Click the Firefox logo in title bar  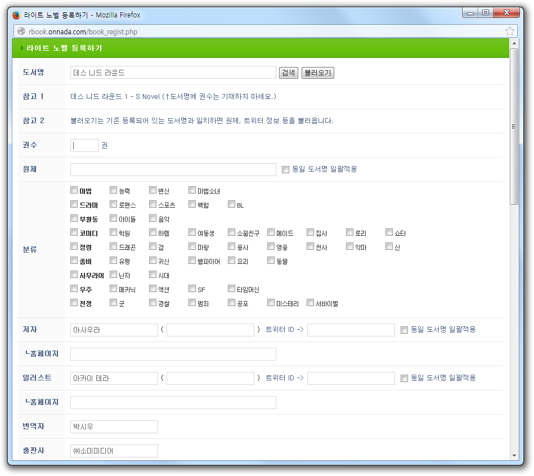[x=16, y=15]
